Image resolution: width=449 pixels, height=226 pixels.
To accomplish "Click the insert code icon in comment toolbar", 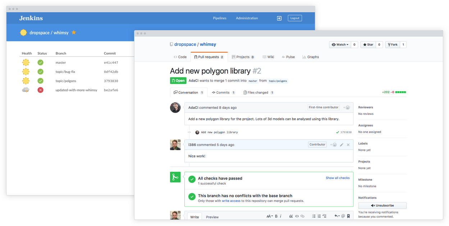I will click(x=297, y=216).
